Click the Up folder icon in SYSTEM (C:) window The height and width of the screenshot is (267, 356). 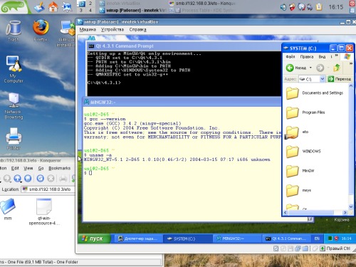point(337,68)
